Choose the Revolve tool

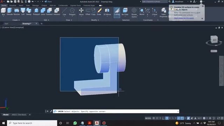tap(16, 12)
